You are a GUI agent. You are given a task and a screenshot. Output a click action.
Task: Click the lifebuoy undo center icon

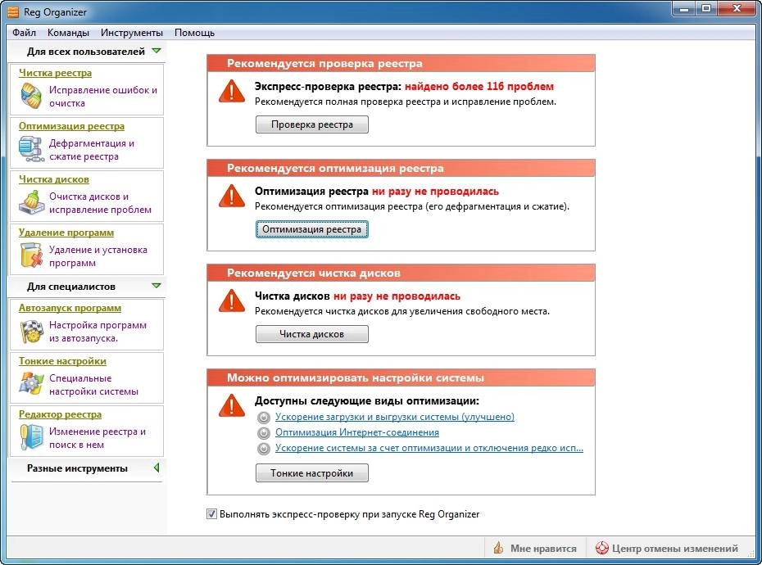pyautogui.click(x=602, y=548)
